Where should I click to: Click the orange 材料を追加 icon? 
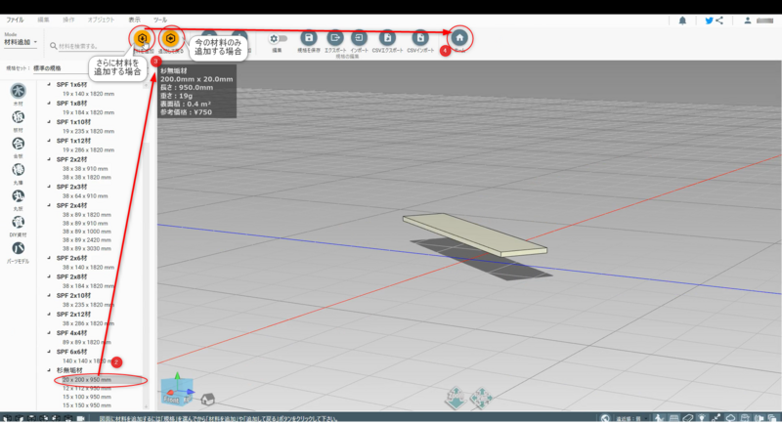tap(142, 38)
